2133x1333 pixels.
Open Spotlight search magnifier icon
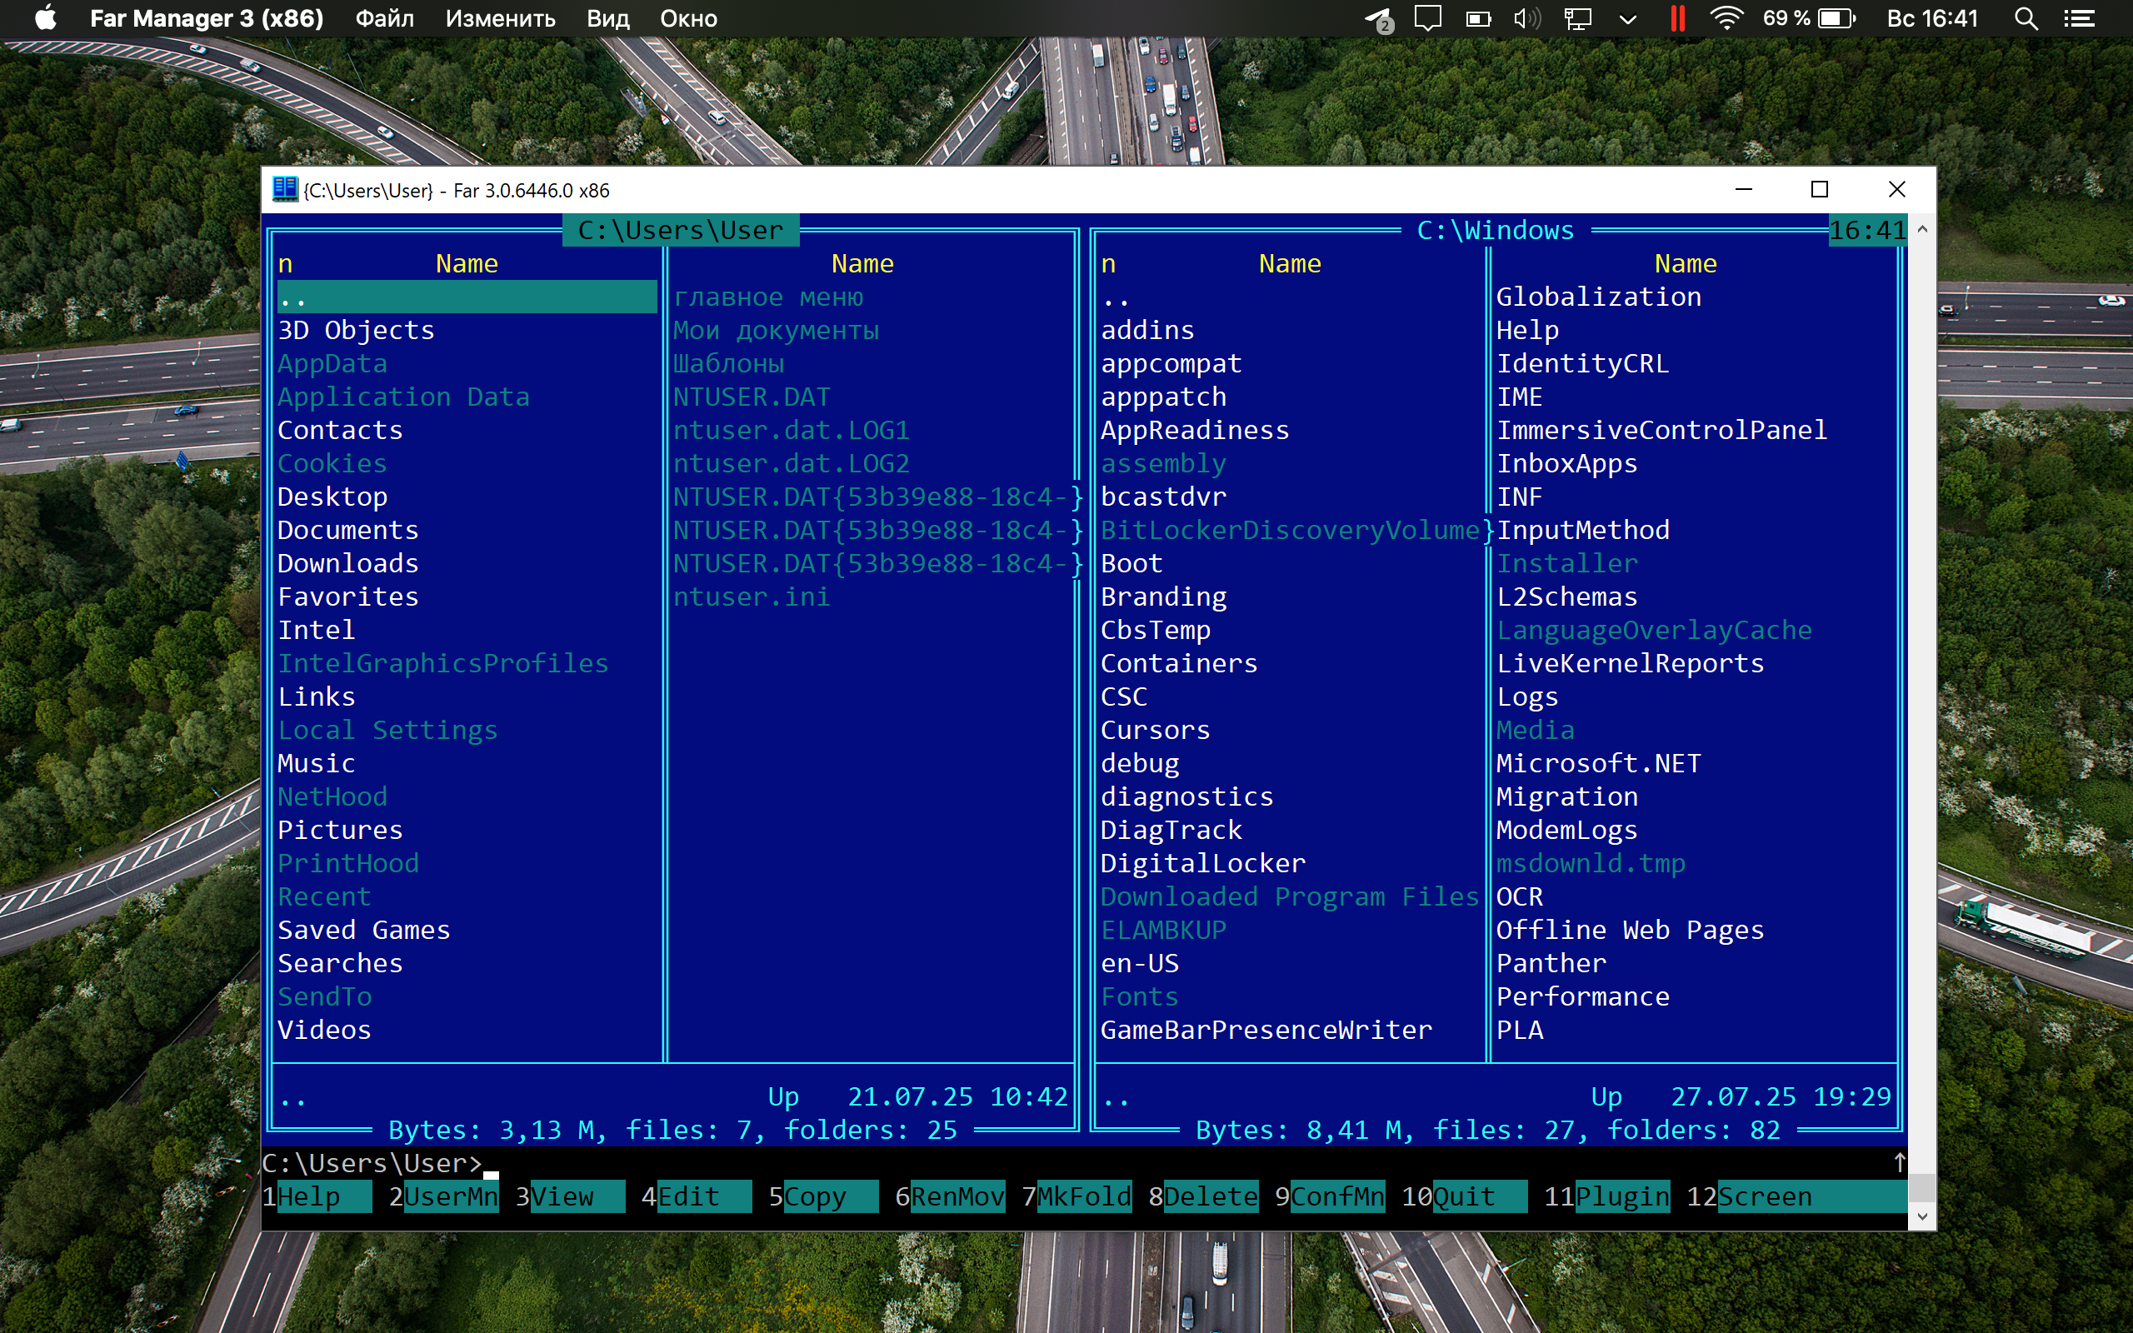coord(2026,18)
